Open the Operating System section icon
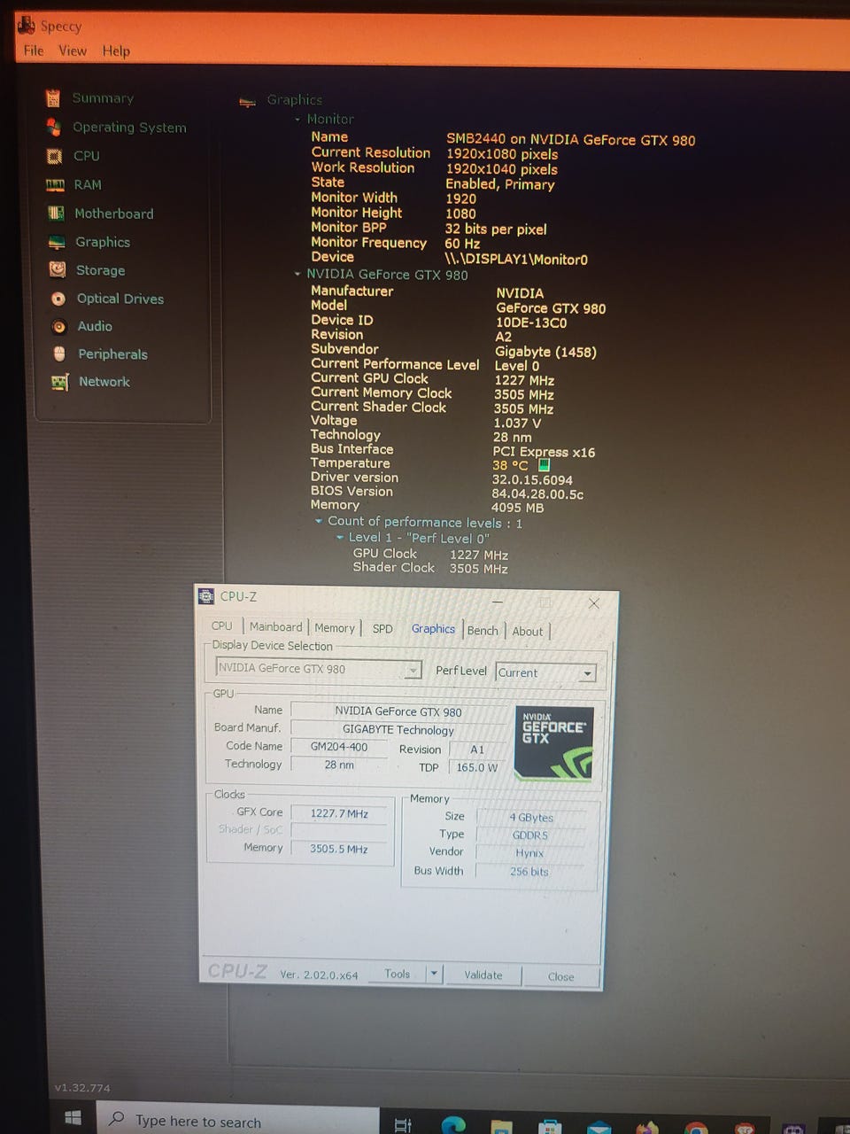 coord(54,127)
